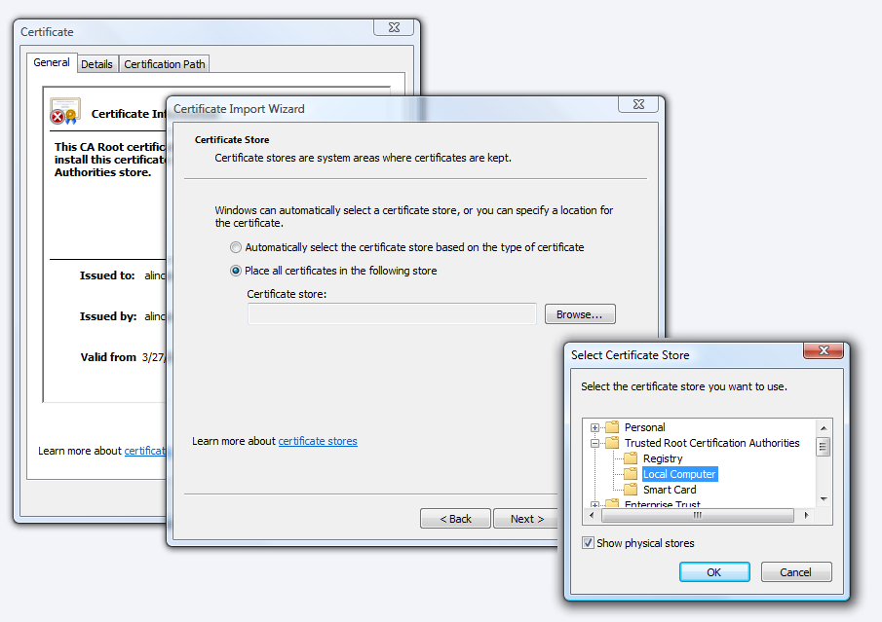Expand the Personal store node
This screenshot has height=622, width=882.
[594, 427]
